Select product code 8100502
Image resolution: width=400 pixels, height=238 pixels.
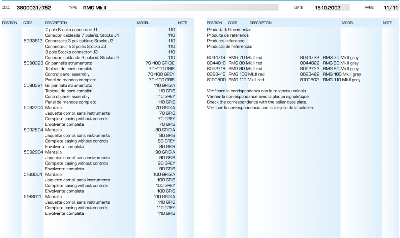tap(309, 80)
